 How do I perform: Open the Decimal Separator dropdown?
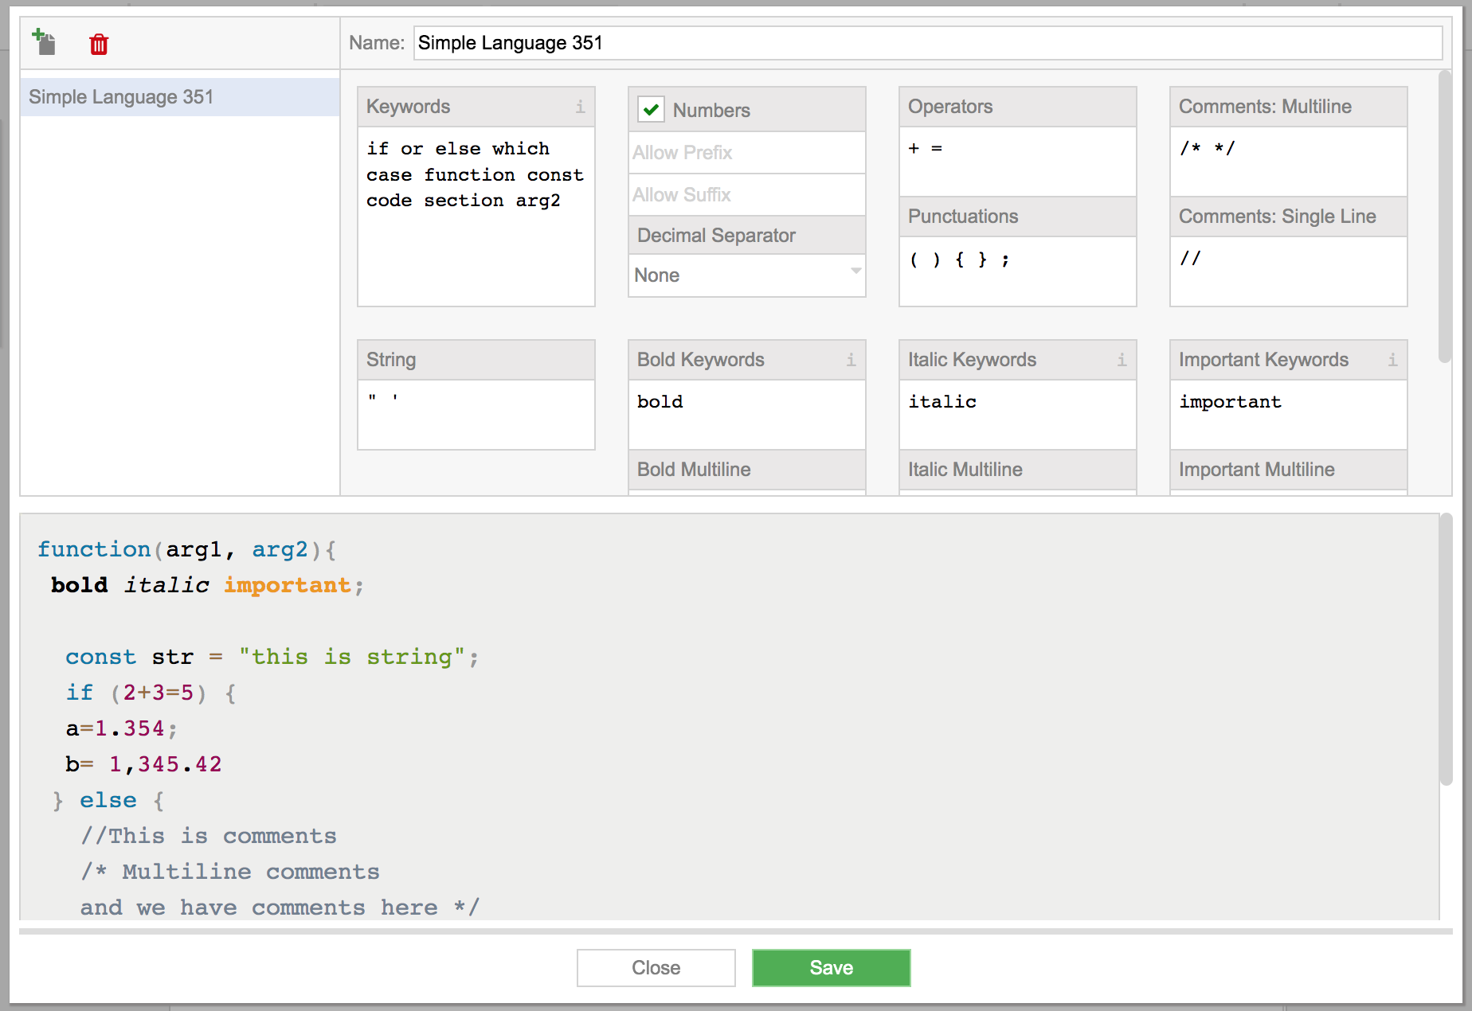(747, 275)
